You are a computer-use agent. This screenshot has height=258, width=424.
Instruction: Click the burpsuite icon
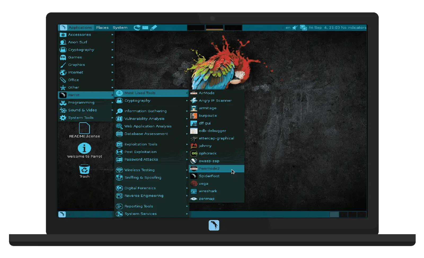pos(194,116)
